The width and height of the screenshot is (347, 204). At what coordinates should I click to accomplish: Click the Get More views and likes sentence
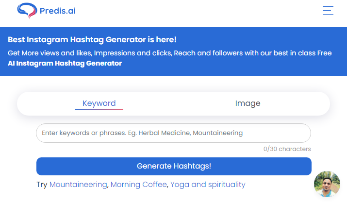pyautogui.click(x=170, y=53)
